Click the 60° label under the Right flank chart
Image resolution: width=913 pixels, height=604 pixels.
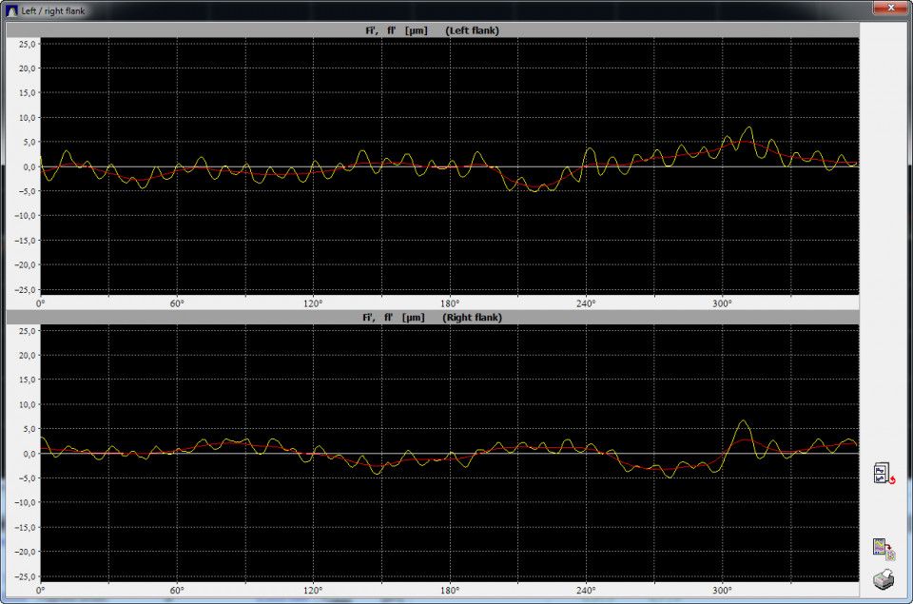tap(177, 590)
